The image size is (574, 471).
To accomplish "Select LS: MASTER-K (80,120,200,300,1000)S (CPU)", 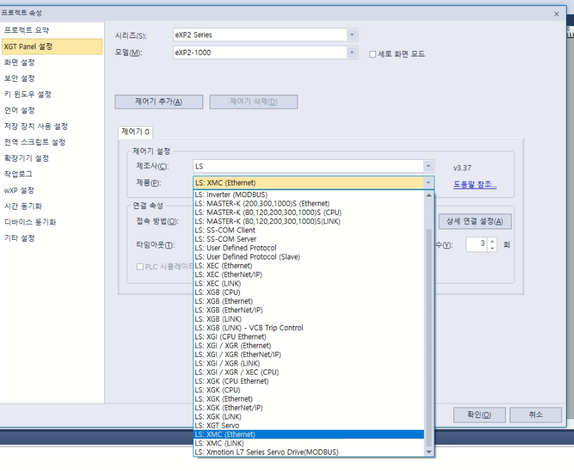I will tap(309, 212).
